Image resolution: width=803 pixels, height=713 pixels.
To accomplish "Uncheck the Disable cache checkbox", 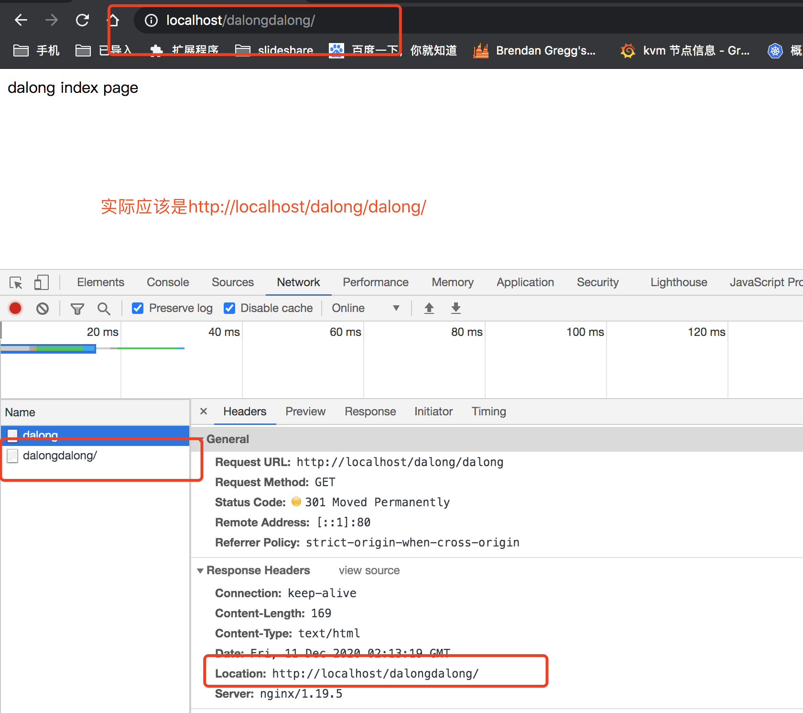I will tap(229, 308).
